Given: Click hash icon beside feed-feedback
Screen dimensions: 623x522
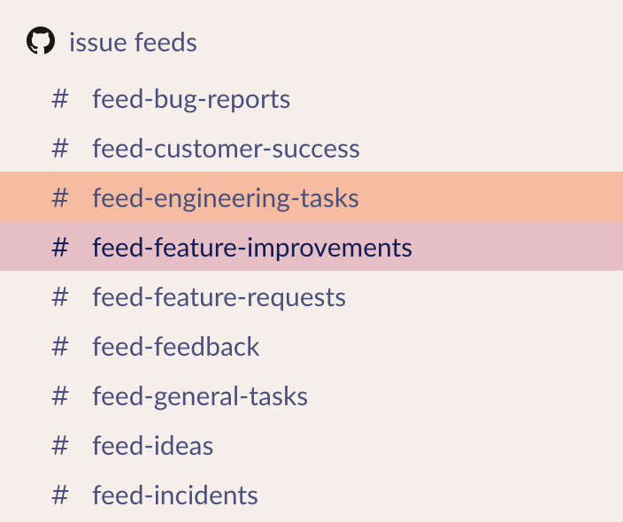Looking at the screenshot, I should [x=60, y=347].
